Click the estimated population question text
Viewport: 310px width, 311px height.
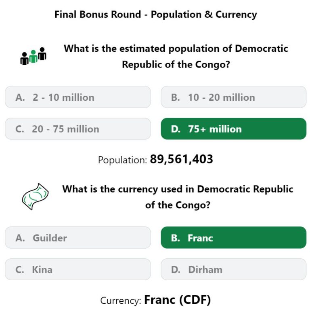click(176, 56)
